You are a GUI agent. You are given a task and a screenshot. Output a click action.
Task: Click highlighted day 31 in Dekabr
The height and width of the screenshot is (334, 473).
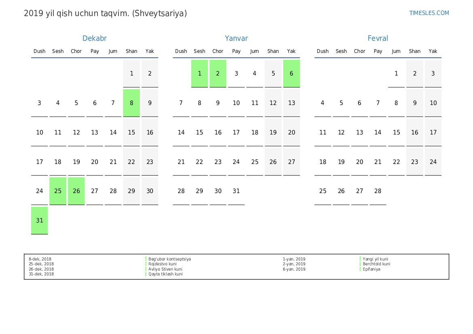[x=40, y=221]
